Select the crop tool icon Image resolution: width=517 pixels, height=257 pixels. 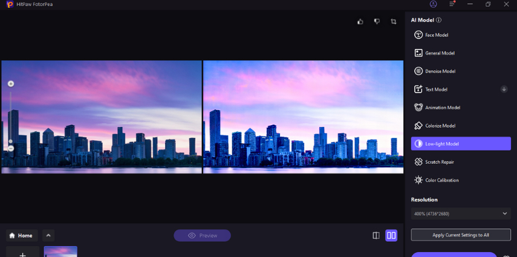pos(394,22)
